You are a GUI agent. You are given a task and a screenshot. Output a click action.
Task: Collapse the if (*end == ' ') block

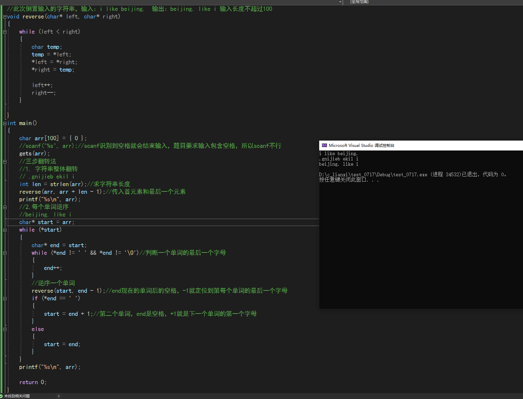[5, 299]
